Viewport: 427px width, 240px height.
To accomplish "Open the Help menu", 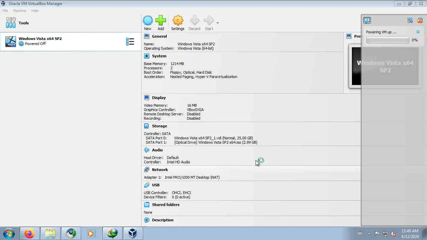I will tap(35, 11).
